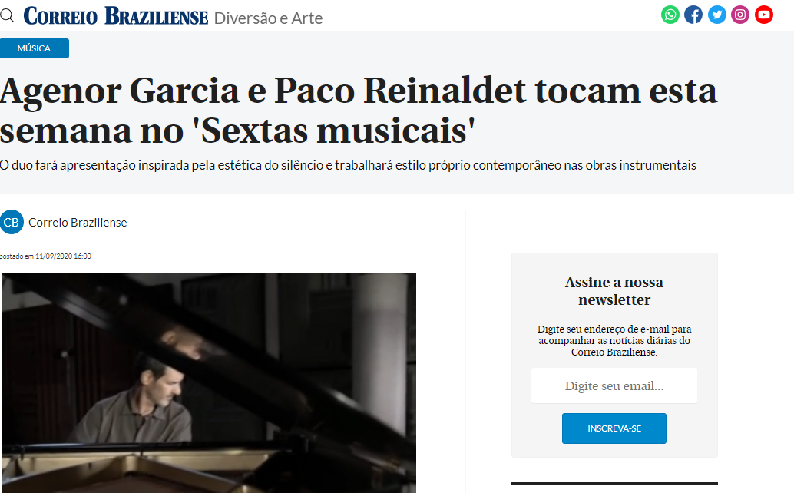The width and height of the screenshot is (794, 493).
Task: Click the postado em date stamp
Action: click(x=45, y=256)
